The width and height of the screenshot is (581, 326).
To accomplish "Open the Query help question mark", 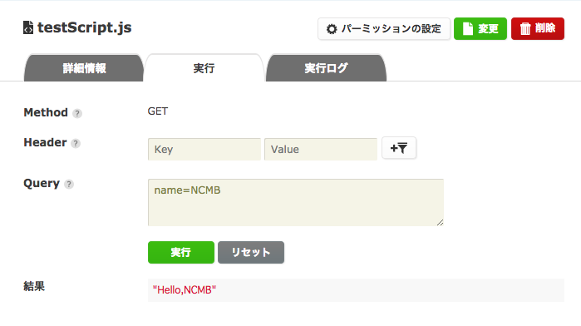I will (69, 184).
